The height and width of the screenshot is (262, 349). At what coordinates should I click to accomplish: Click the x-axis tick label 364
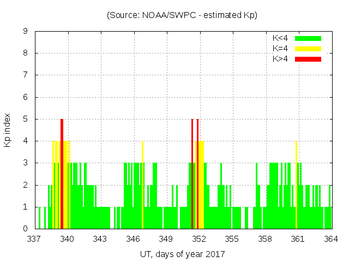pos(331,239)
